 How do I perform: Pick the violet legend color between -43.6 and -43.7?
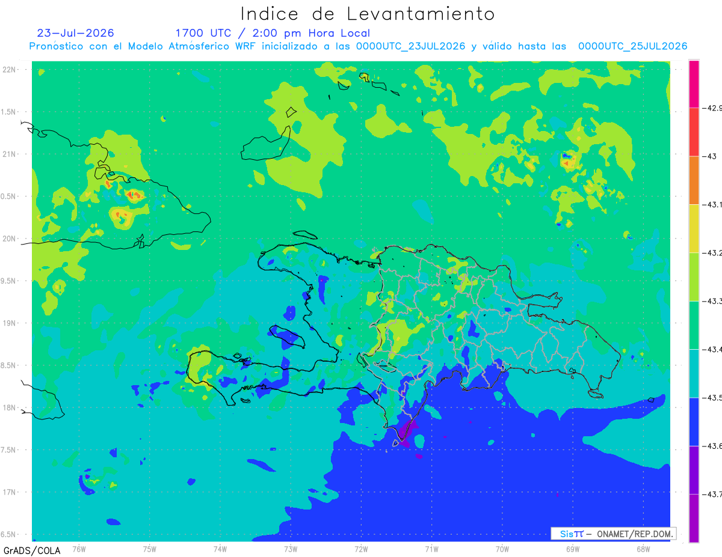click(x=694, y=470)
